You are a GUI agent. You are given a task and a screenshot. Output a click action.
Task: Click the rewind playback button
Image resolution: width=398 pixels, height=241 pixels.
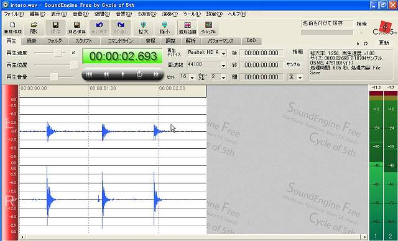tap(106, 74)
